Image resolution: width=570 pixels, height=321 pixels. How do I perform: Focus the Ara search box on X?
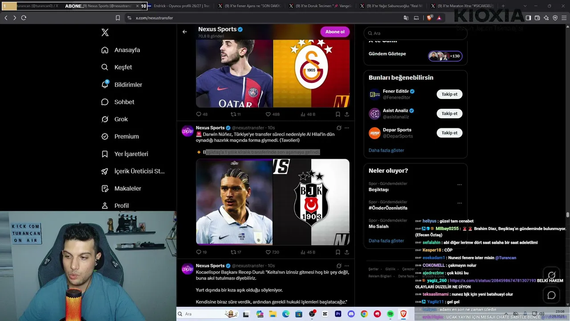coord(415,33)
